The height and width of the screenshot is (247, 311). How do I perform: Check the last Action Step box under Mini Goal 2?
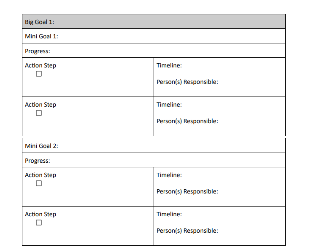[x=39, y=223]
